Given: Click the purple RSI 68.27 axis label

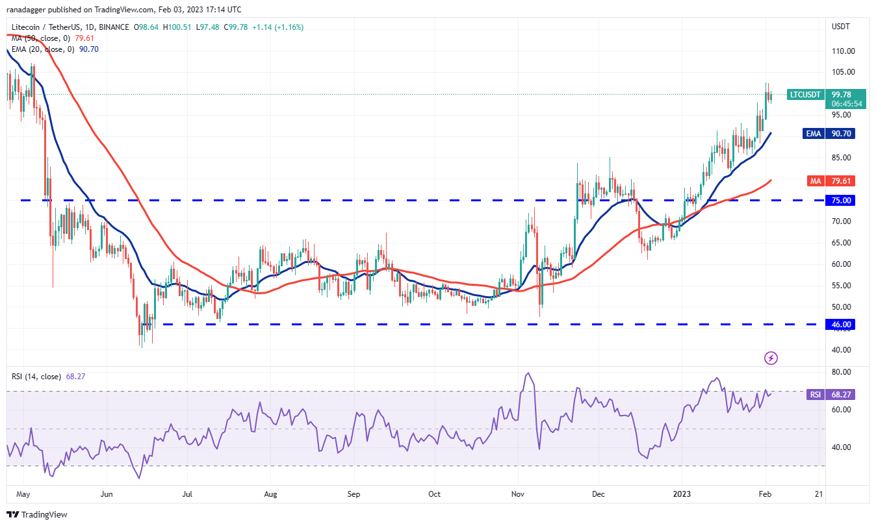Looking at the screenshot, I should [x=838, y=394].
